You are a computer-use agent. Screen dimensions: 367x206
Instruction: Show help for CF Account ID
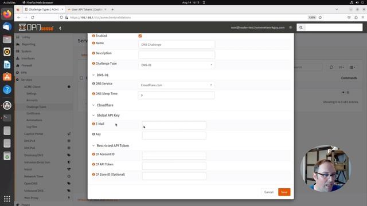pyautogui.click(x=93, y=154)
